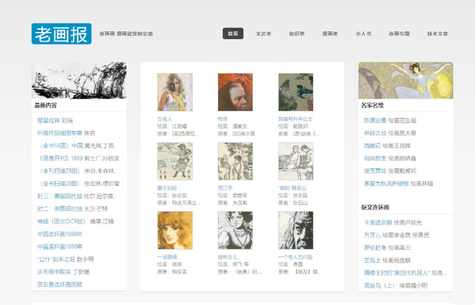Open the 文艺类 menu item
The image size is (475, 305).
click(x=263, y=34)
